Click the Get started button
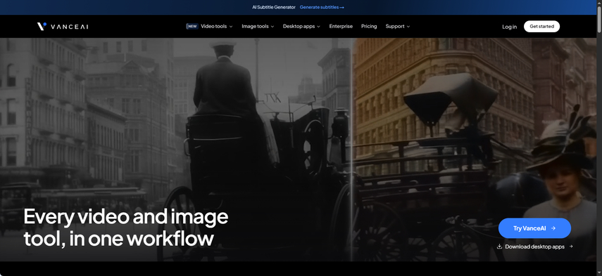Viewport: 602px width, 276px height. (541, 27)
